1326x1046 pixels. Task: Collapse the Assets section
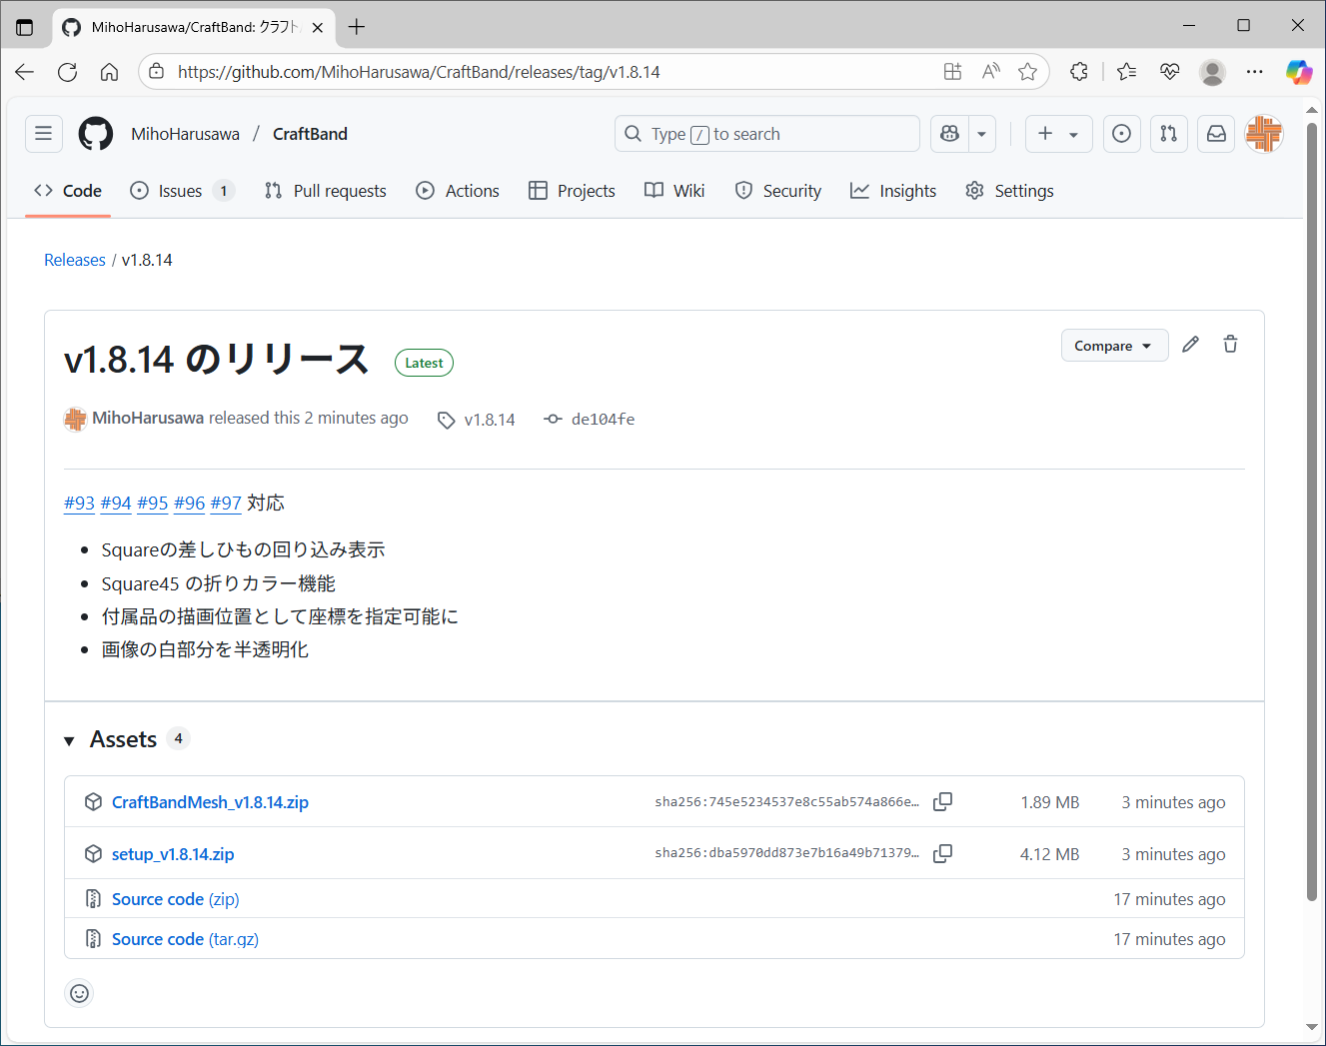coord(69,740)
